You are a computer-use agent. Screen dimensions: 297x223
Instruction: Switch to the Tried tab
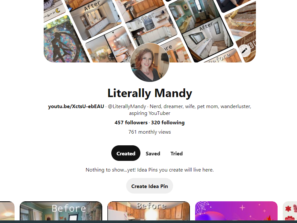click(x=177, y=153)
